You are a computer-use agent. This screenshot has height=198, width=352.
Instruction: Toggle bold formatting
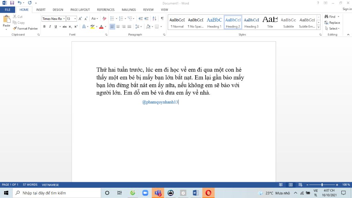point(44,26)
